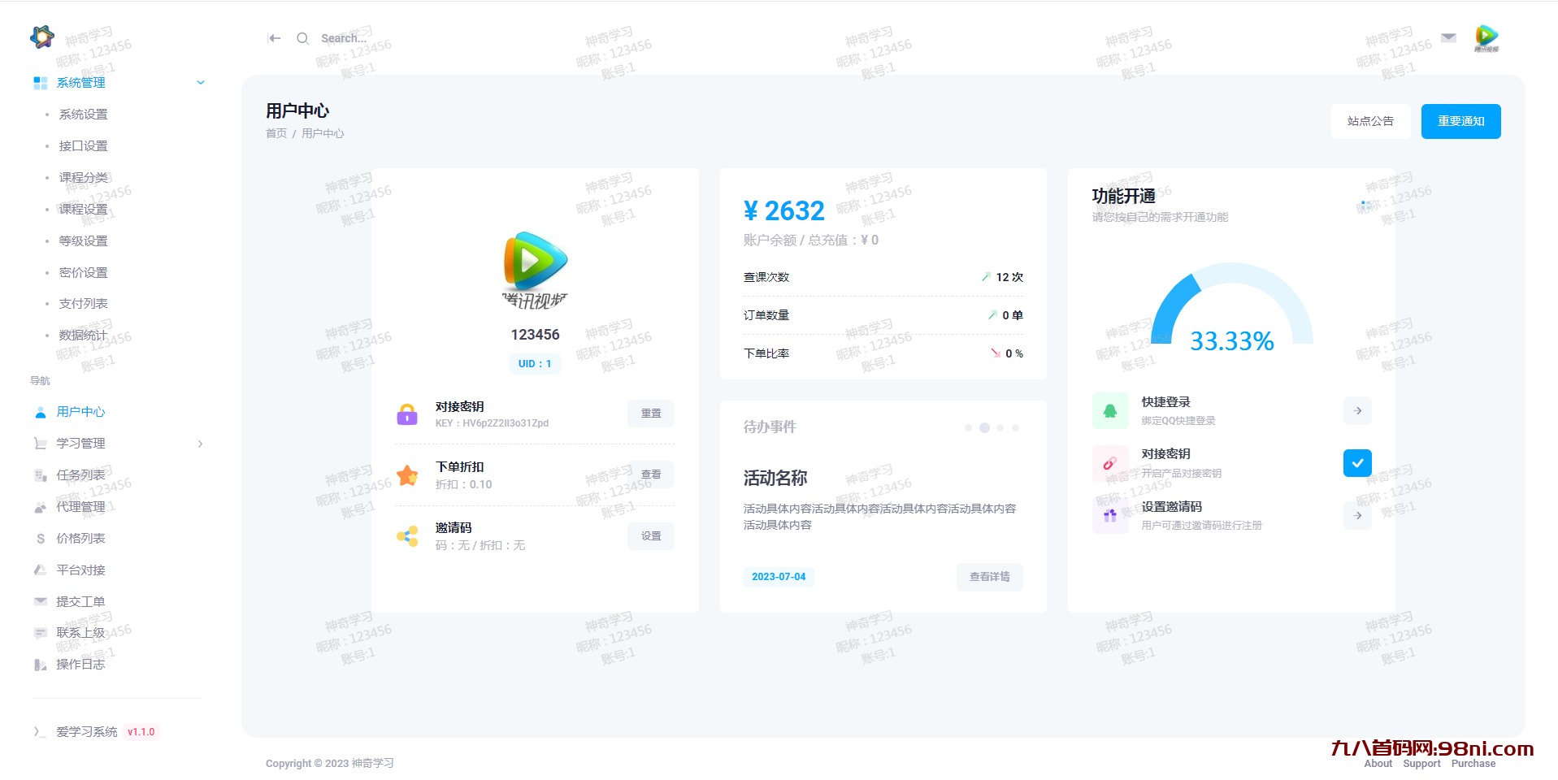Click the padlock icon beside 对接密钥
The height and width of the screenshot is (780, 1558).
[407, 414]
